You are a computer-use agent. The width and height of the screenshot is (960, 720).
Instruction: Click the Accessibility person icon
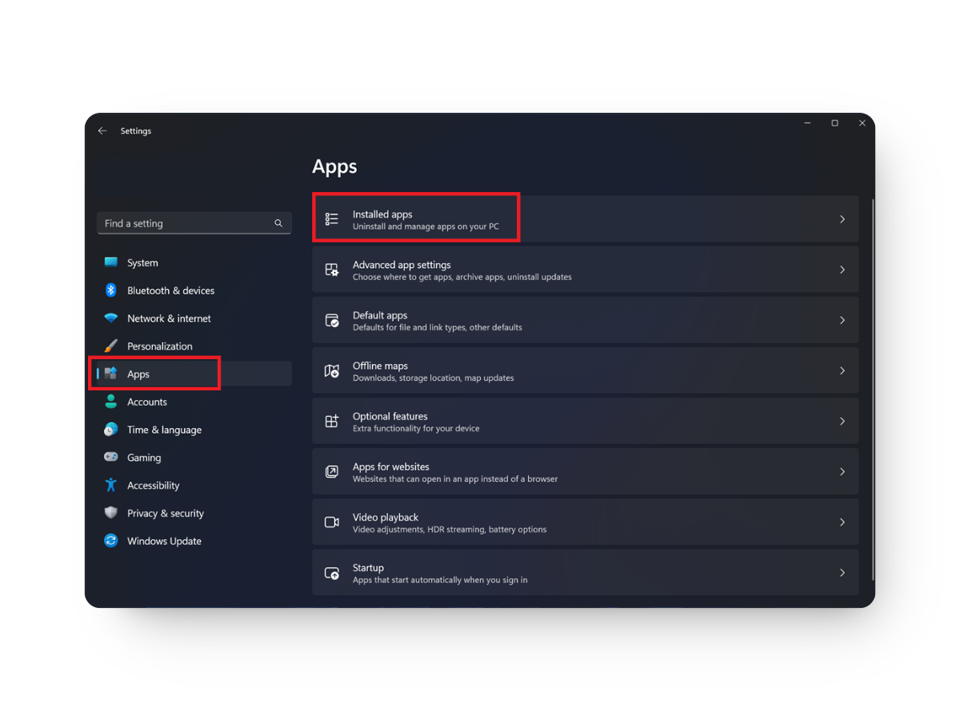coord(110,485)
